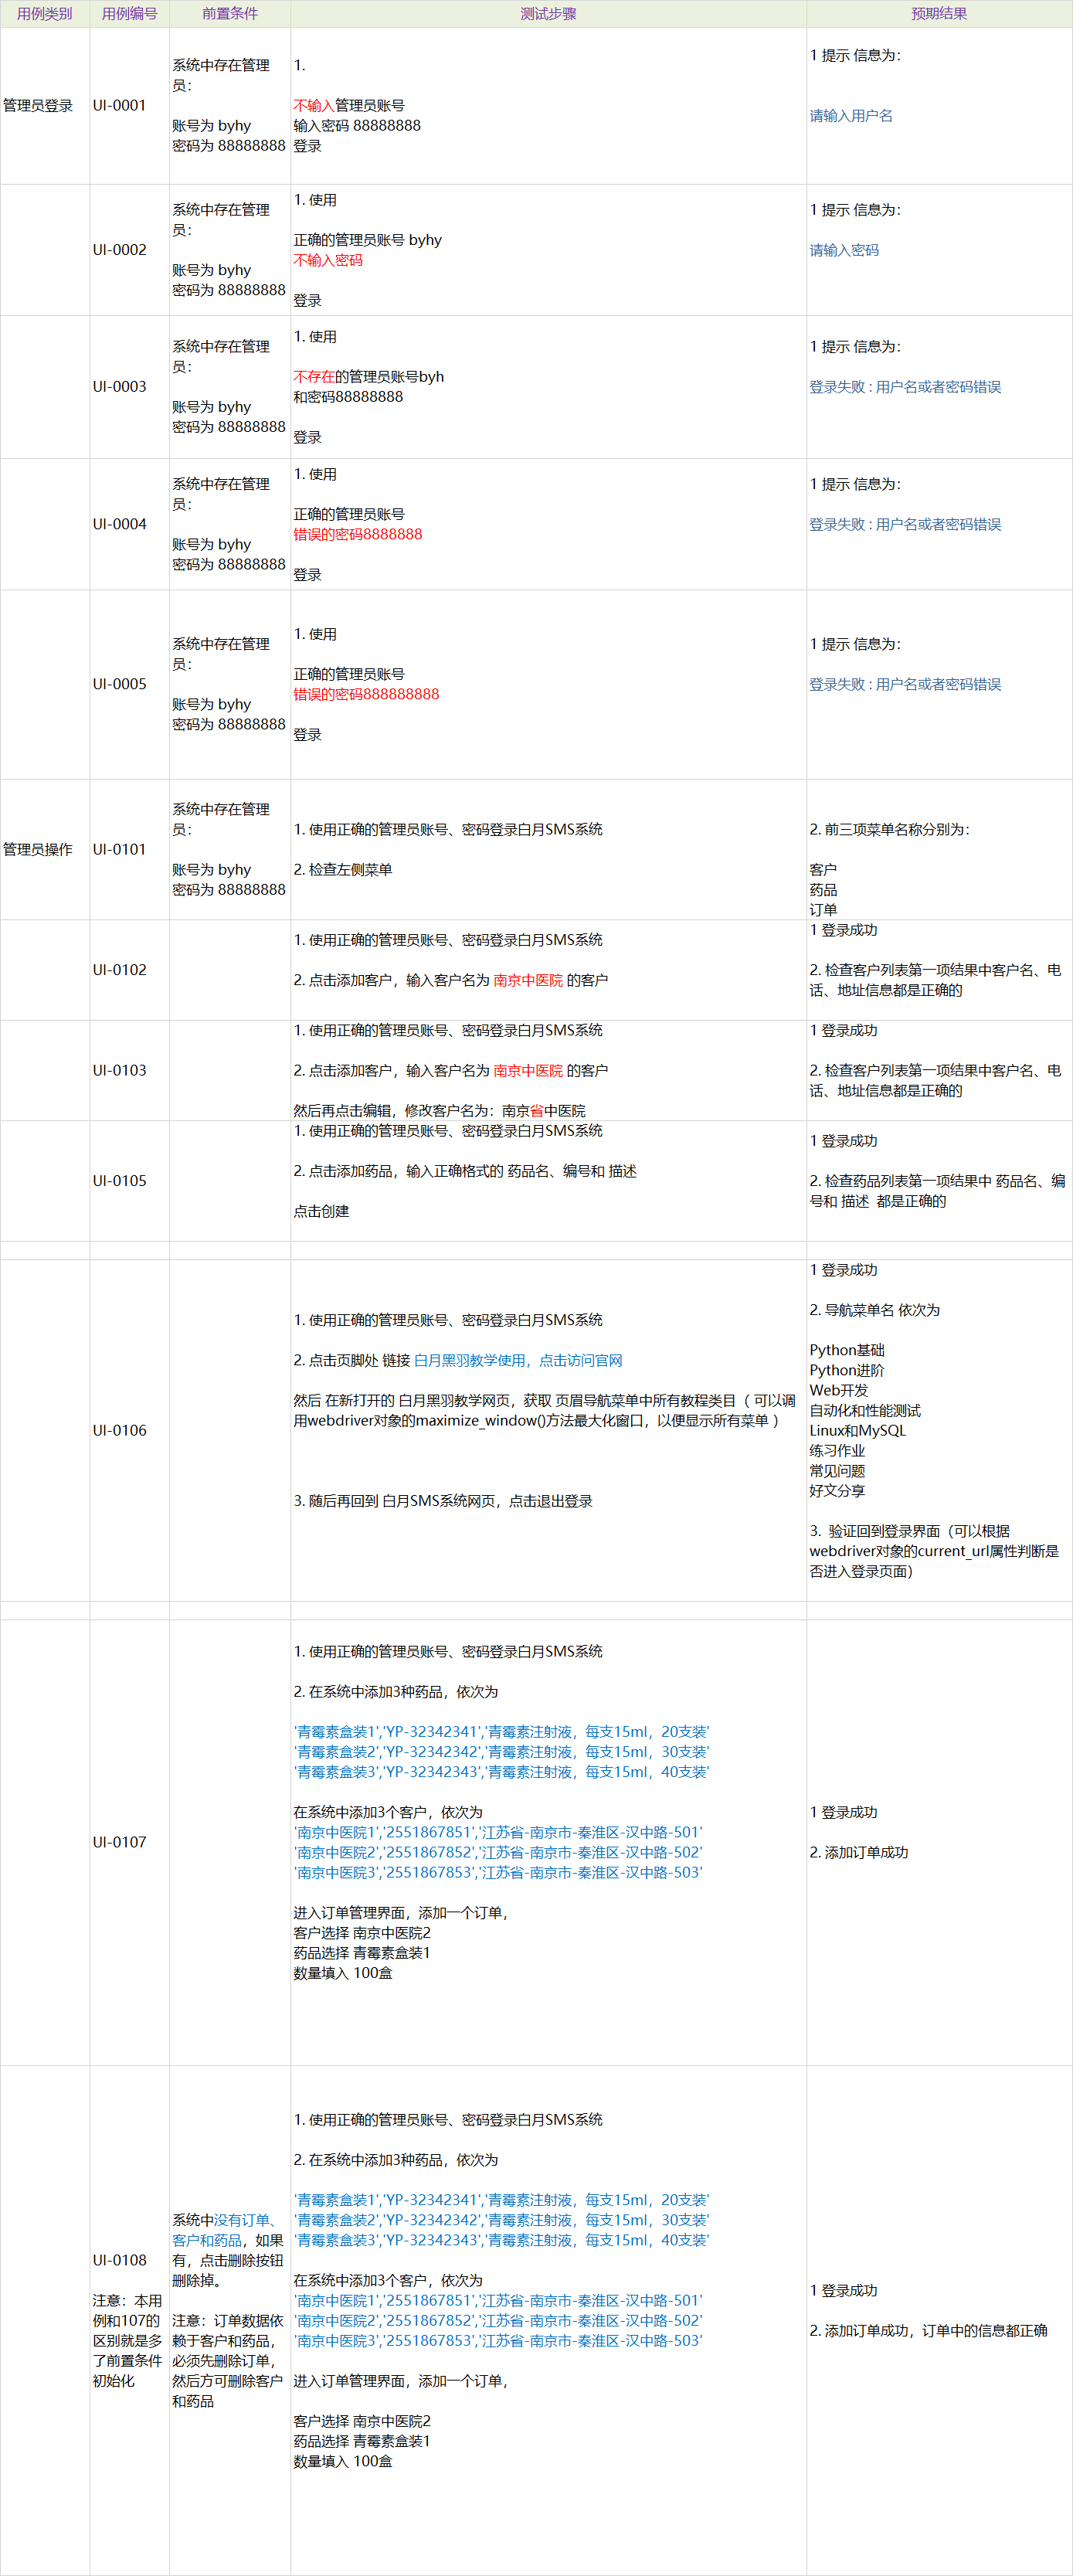This screenshot has height=2576, width=1073.
Task: Select case number UI-0105
Action: click(119, 1181)
